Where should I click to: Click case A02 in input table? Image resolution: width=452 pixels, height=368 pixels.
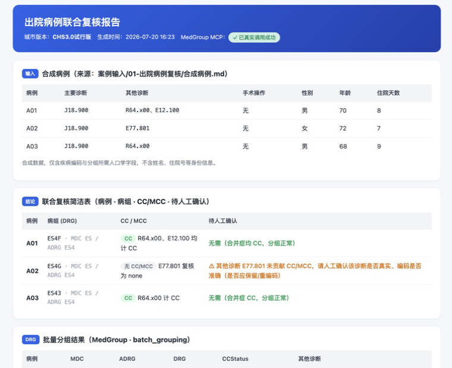[32, 128]
